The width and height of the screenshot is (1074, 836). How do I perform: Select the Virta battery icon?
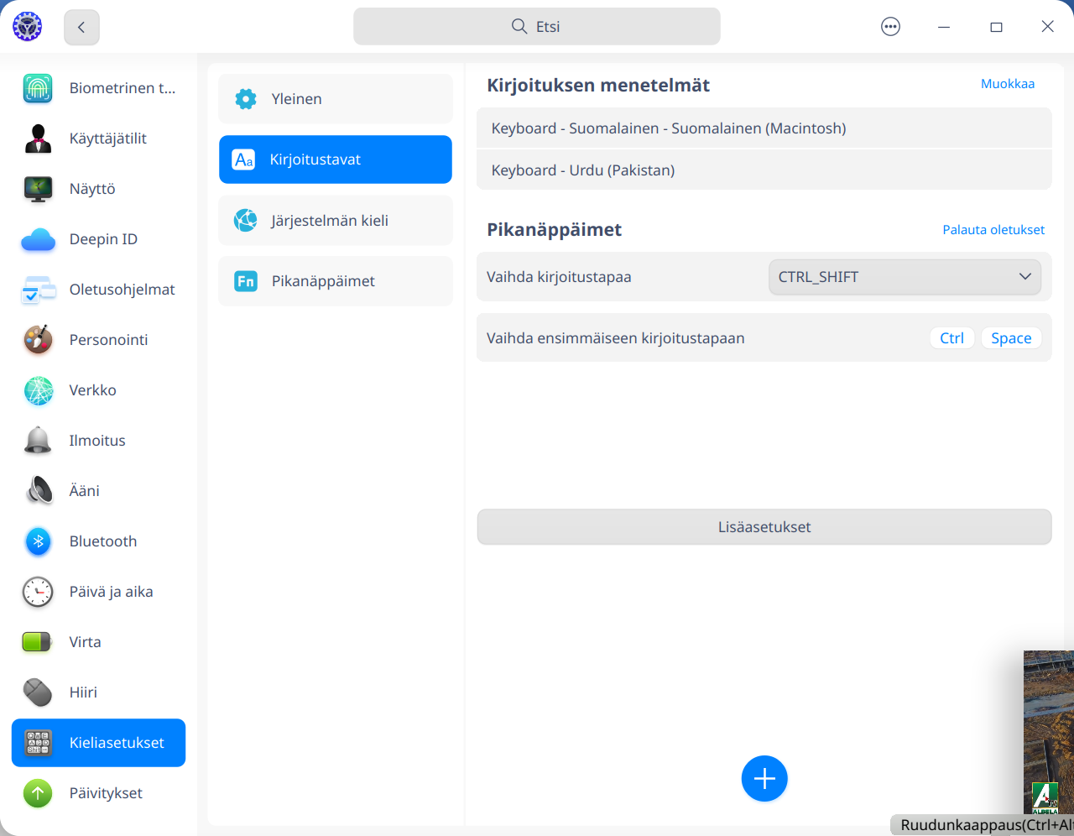coord(38,642)
